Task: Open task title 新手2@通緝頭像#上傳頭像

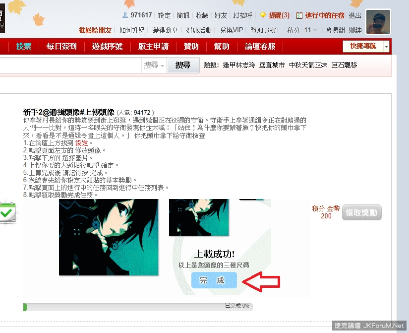Action: pyautogui.click(x=69, y=112)
